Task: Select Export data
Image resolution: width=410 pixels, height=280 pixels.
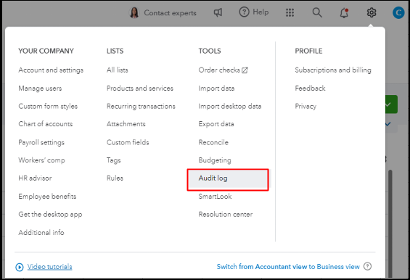Action: coord(216,124)
